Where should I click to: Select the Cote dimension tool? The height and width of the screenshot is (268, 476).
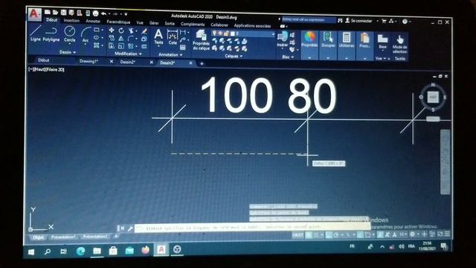(x=173, y=37)
